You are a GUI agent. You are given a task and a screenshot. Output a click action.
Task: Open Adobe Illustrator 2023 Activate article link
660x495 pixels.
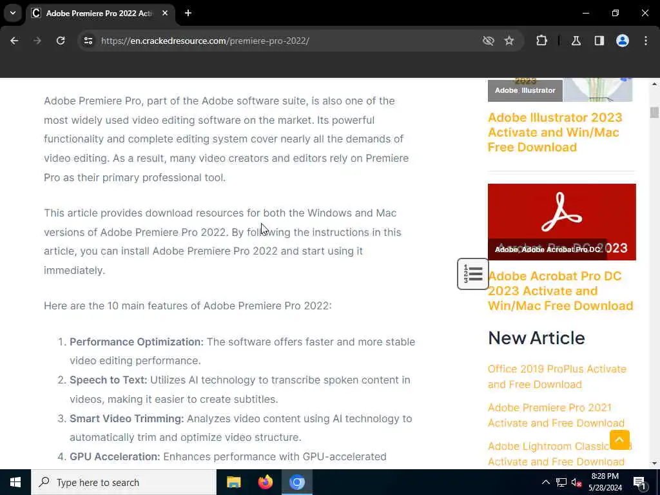tap(555, 132)
